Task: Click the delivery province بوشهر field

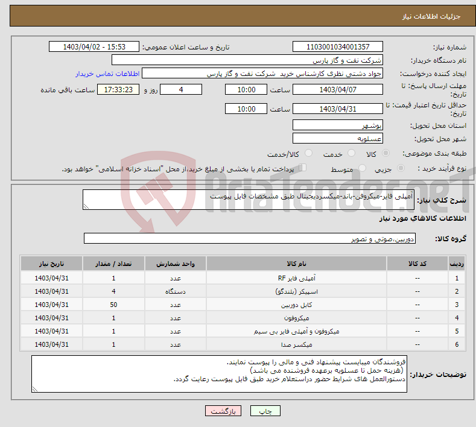Action: (338, 125)
